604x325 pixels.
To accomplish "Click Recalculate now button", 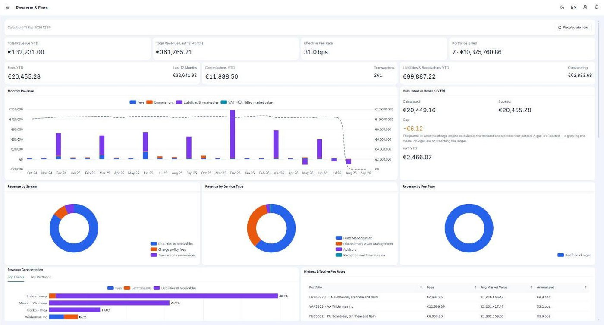I will point(573,28).
